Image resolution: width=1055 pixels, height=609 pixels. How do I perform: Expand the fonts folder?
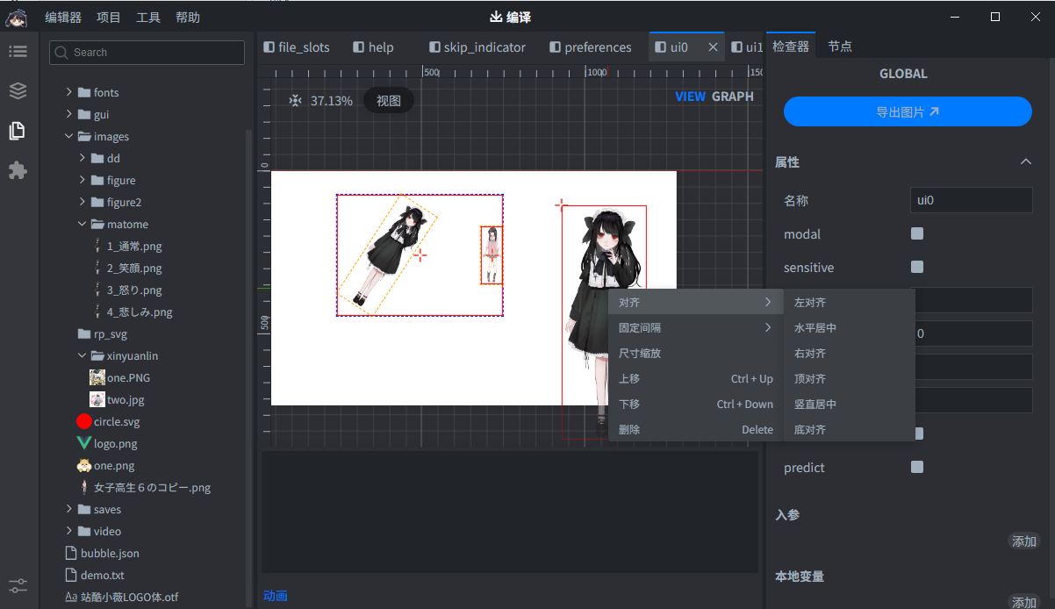point(69,92)
